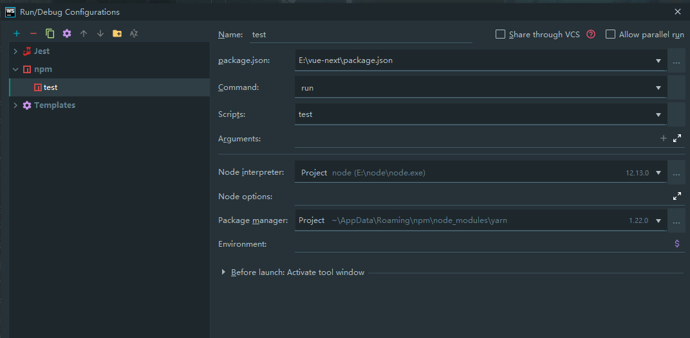Screen dimensions: 690x338
Task: Click the WebStorm logo in title bar
Action: coord(10,12)
